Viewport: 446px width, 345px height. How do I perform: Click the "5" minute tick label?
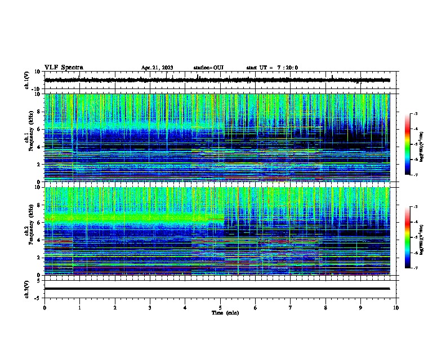click(220, 308)
